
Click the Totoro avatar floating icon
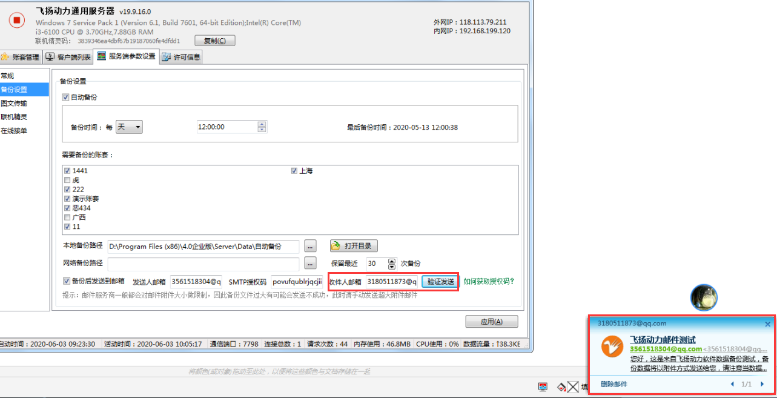704,297
